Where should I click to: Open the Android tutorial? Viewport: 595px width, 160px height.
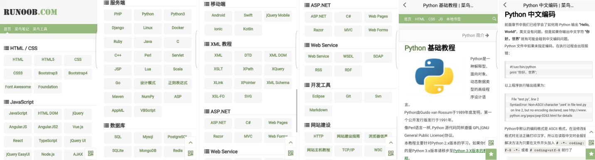pyautogui.click(x=218, y=16)
